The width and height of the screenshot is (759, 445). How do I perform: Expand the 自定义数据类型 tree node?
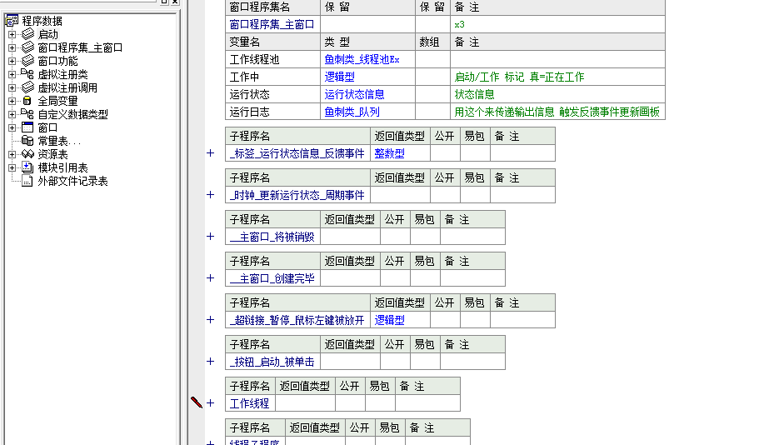tap(12, 114)
